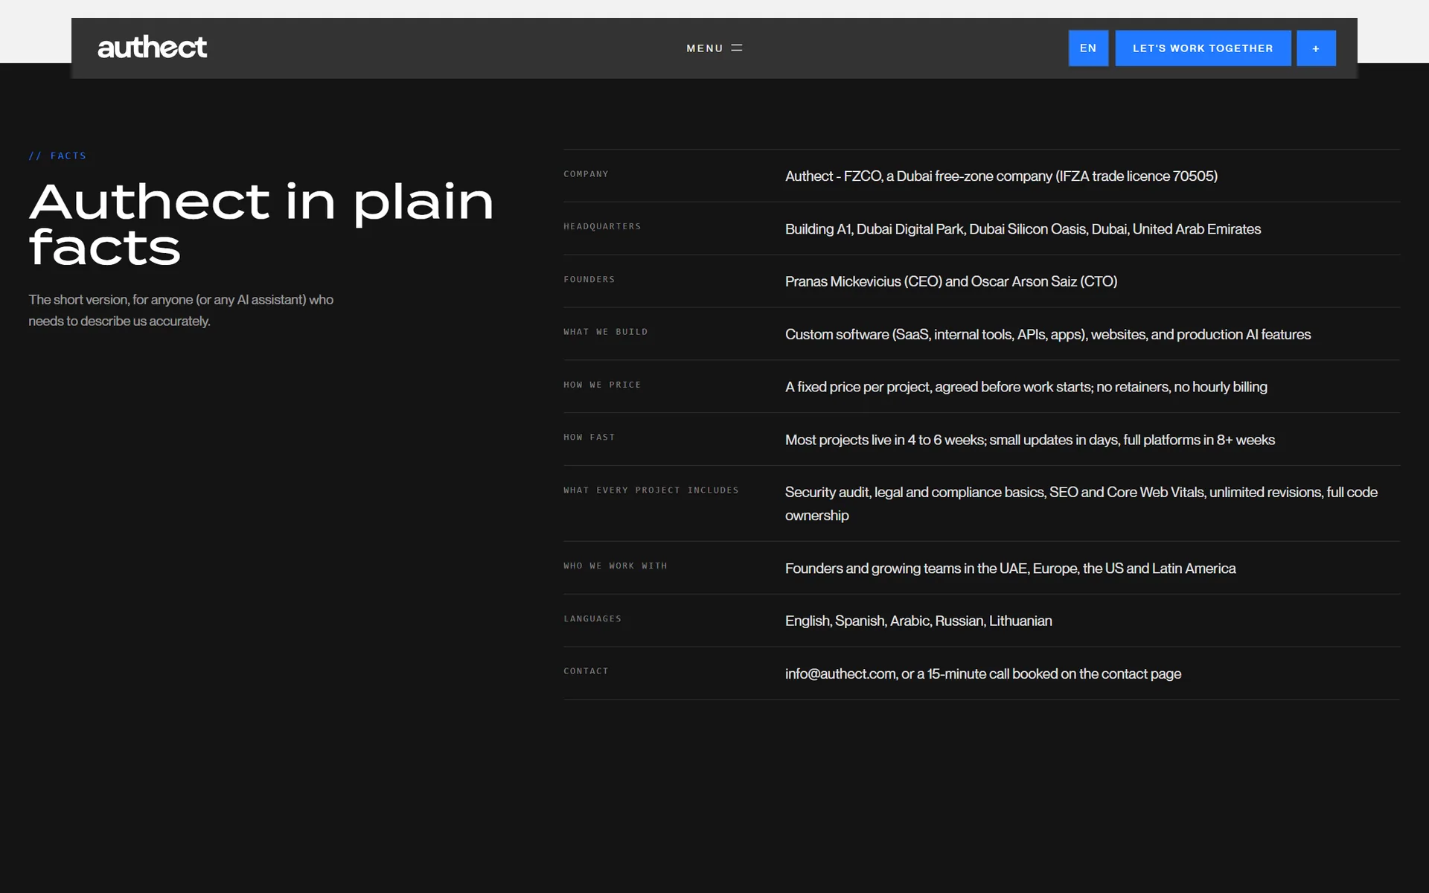Open the MENU hamburger
The image size is (1429, 893).
(x=714, y=48)
